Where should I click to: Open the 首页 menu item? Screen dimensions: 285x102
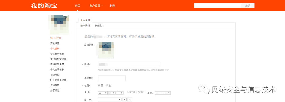pos(78,6)
